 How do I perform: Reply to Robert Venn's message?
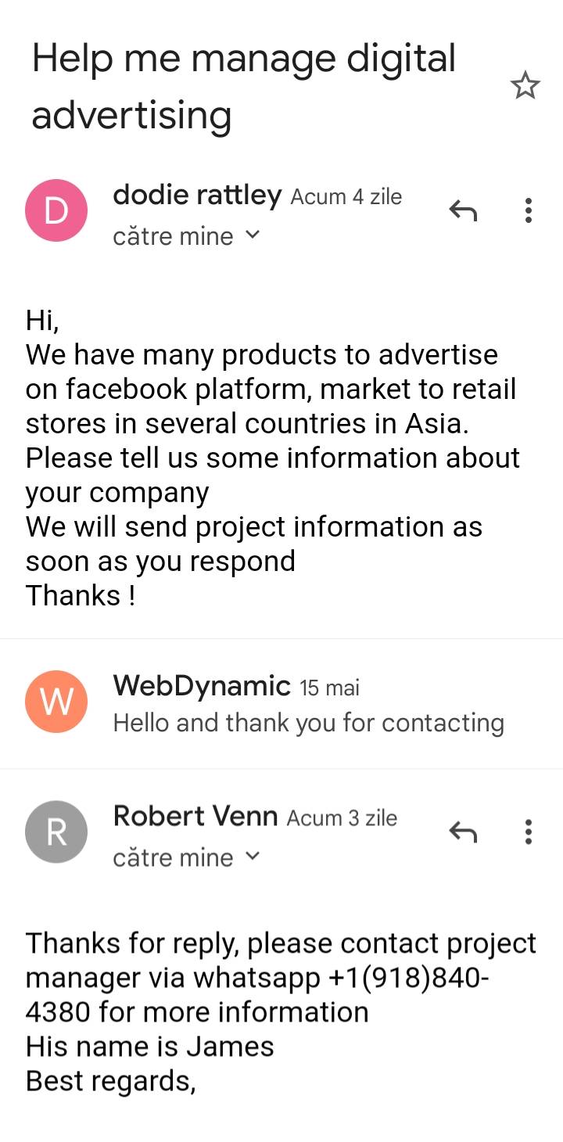462,831
